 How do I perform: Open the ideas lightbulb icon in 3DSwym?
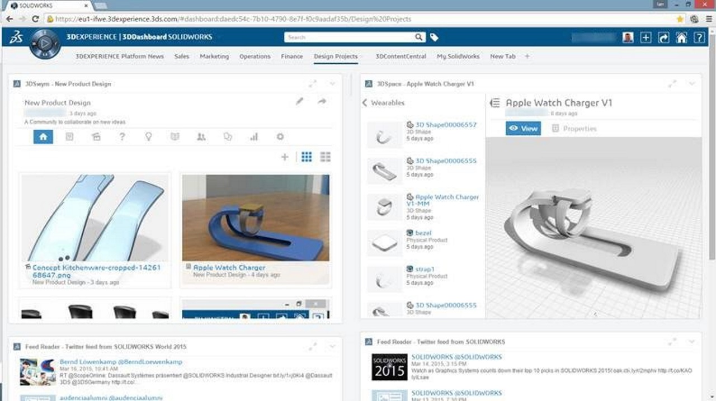pos(148,136)
